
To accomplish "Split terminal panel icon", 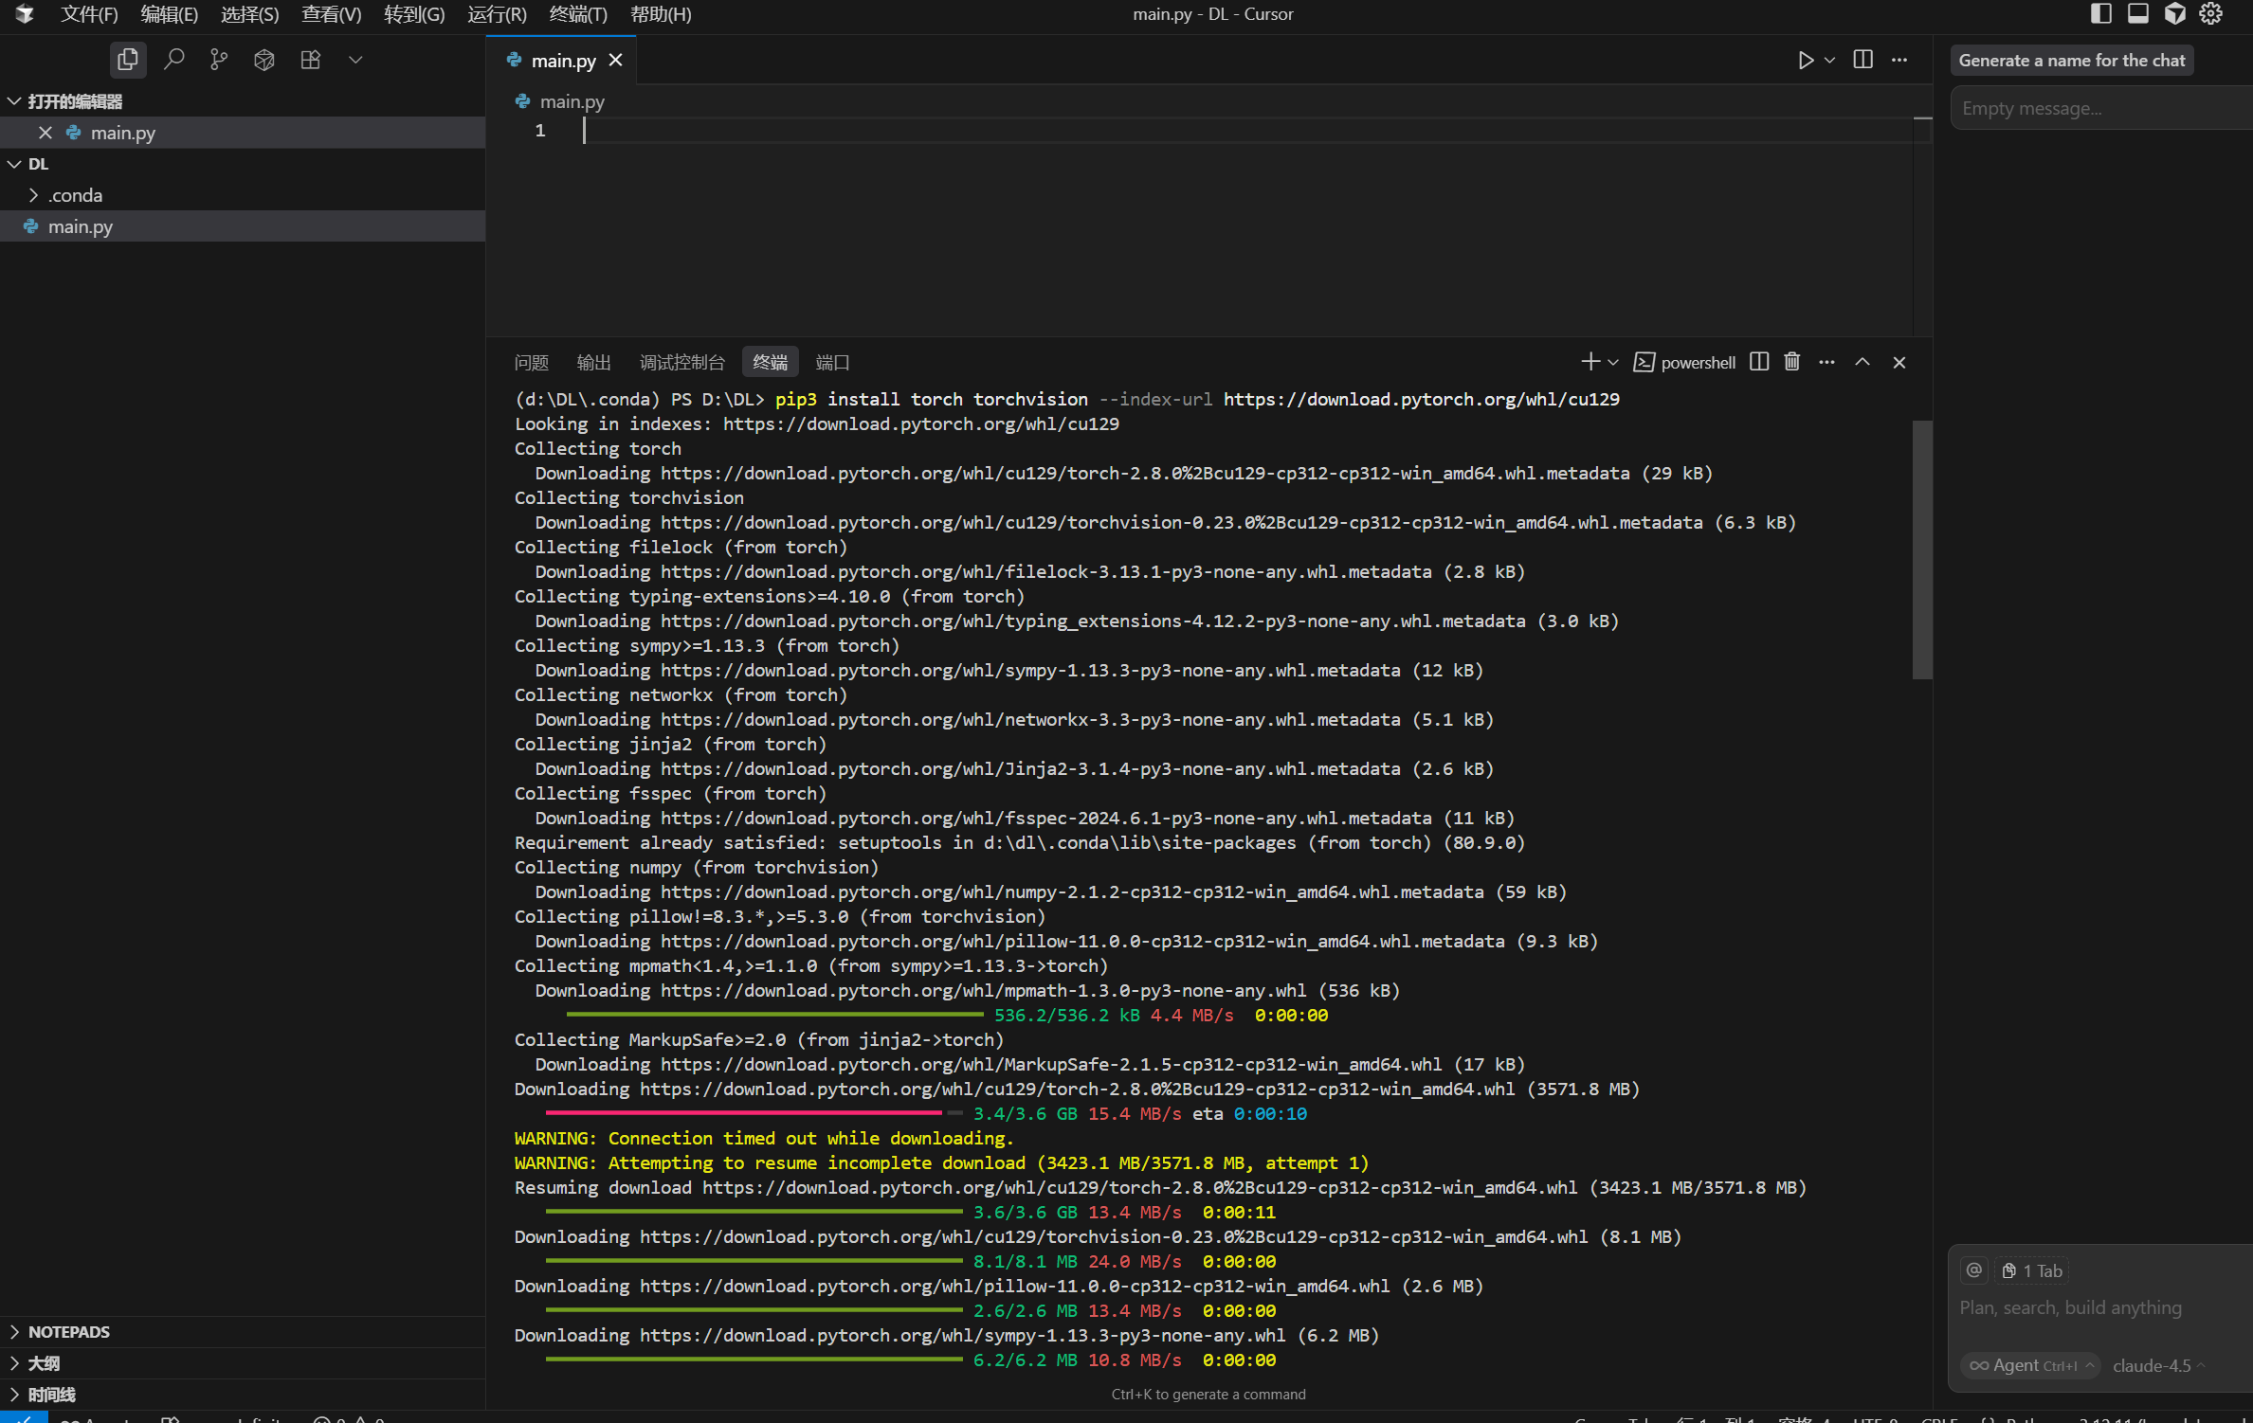I will (1759, 362).
